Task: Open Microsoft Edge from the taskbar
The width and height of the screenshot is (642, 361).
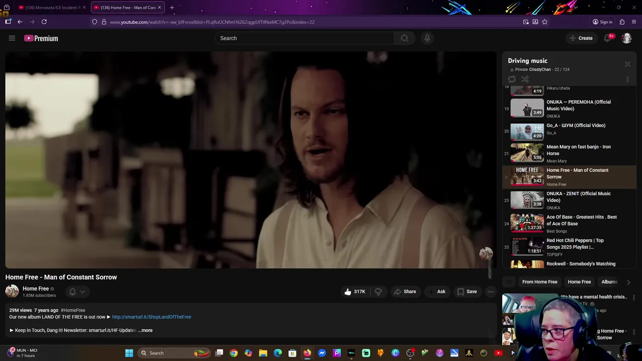Action: coord(278,353)
